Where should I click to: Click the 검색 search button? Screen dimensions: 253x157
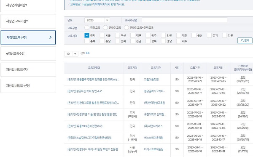click(245, 40)
